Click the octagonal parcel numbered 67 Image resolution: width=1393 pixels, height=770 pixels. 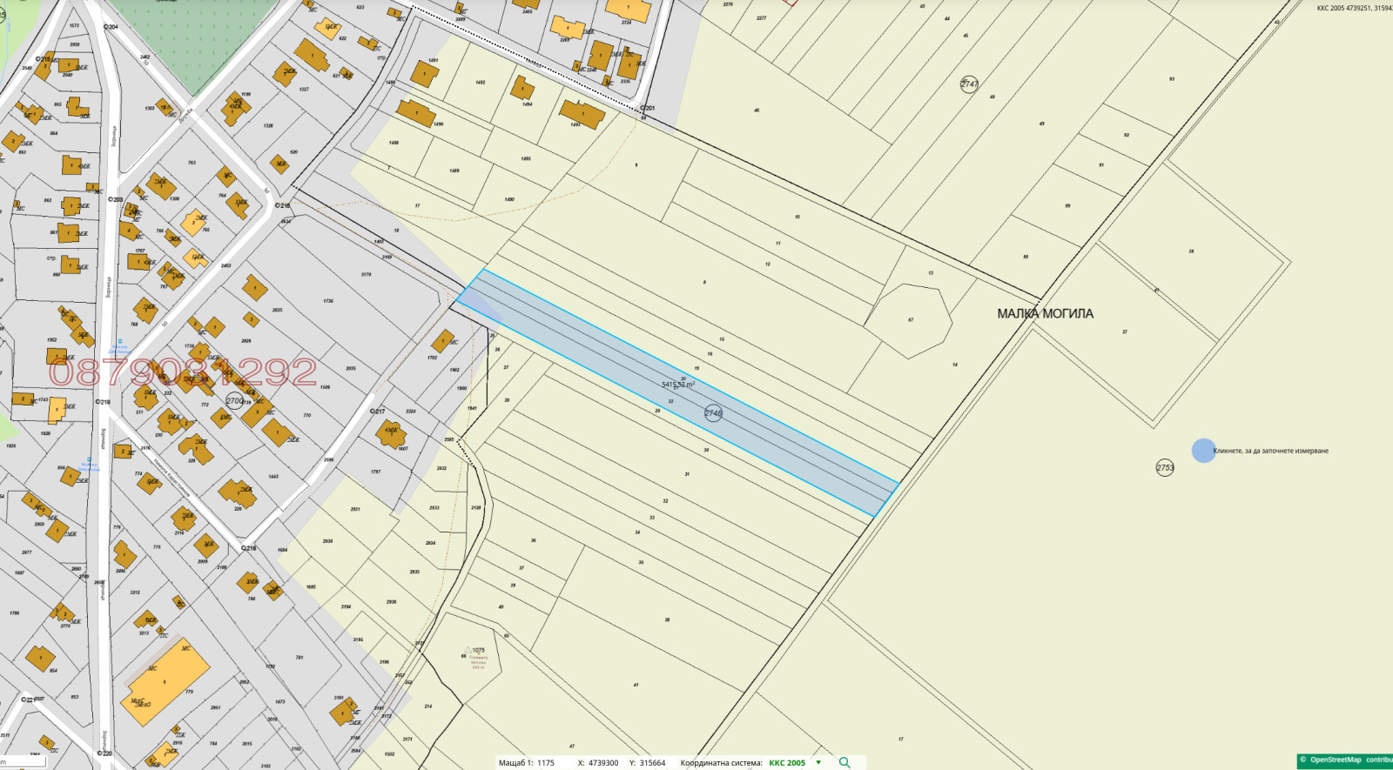[x=910, y=320]
